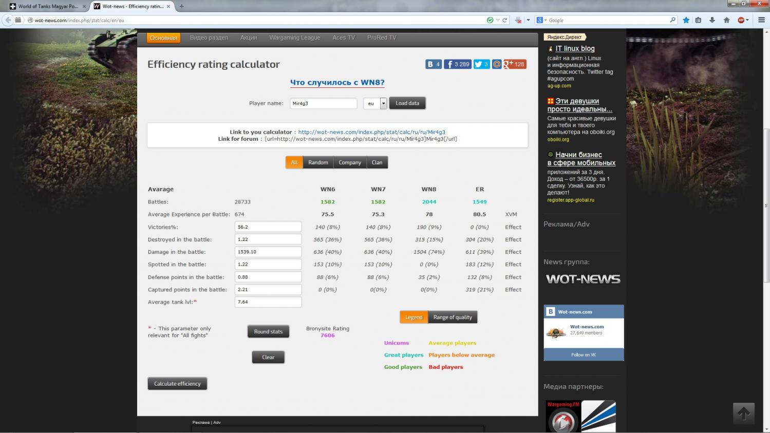Select the All battles filter
The width and height of the screenshot is (770, 433).
coord(294,162)
